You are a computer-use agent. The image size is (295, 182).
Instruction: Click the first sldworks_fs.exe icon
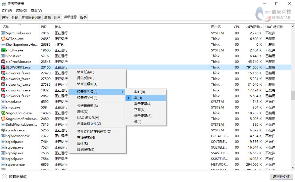(3, 73)
